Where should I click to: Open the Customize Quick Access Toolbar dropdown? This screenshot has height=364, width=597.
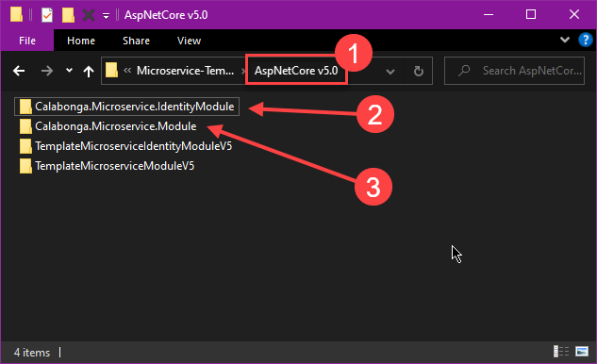(x=106, y=16)
